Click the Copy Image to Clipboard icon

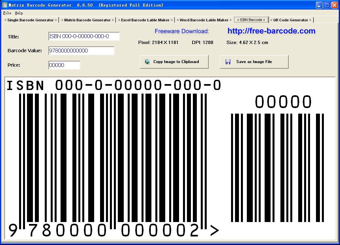146,61
